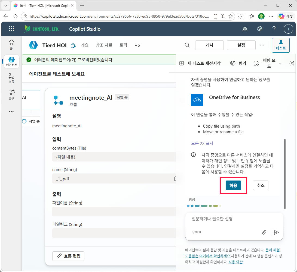Image resolution: width=297 pixels, height=272 pixels.
Task: Expand the 채팅 모드 dropdown chevron
Action: coord(280,64)
